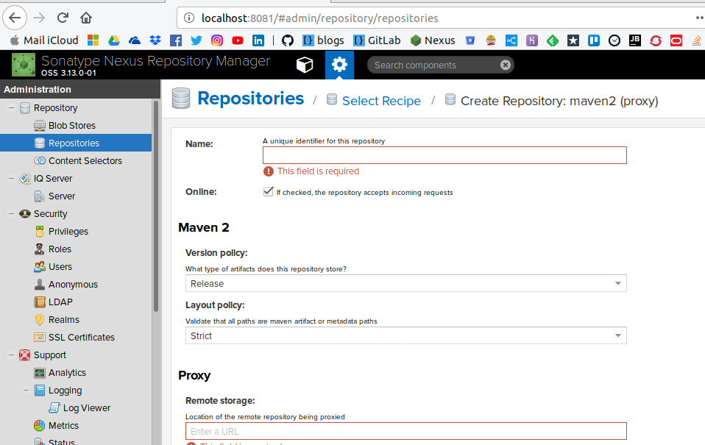This screenshot has width=705, height=445.
Task: Click the Repositories breadcrumb link
Action: click(250, 99)
